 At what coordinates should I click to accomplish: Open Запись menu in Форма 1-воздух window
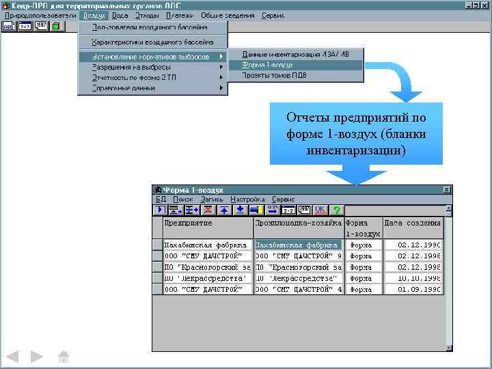click(212, 200)
